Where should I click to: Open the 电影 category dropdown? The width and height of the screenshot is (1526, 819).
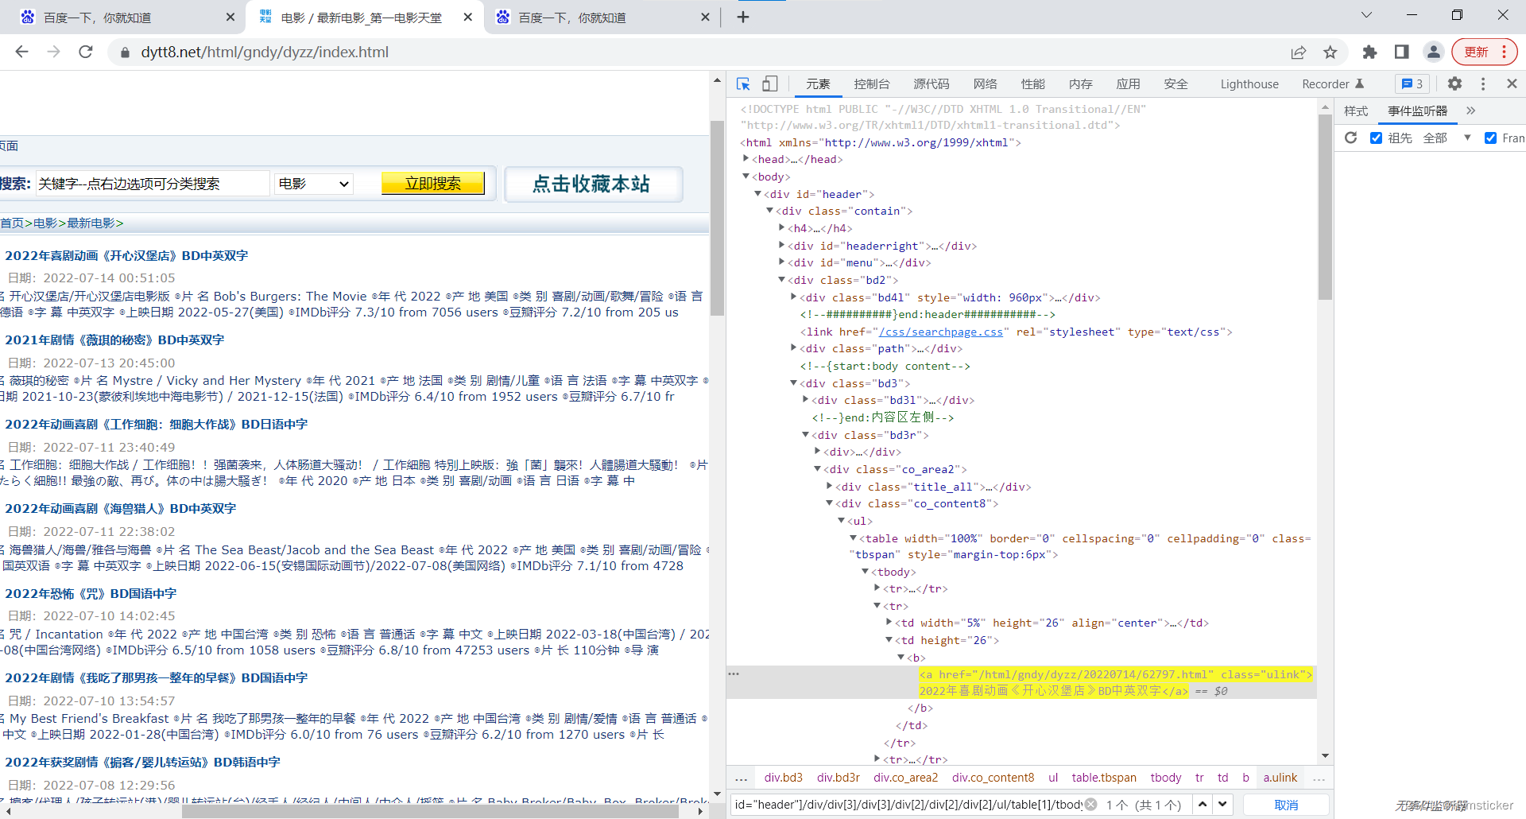coord(312,184)
